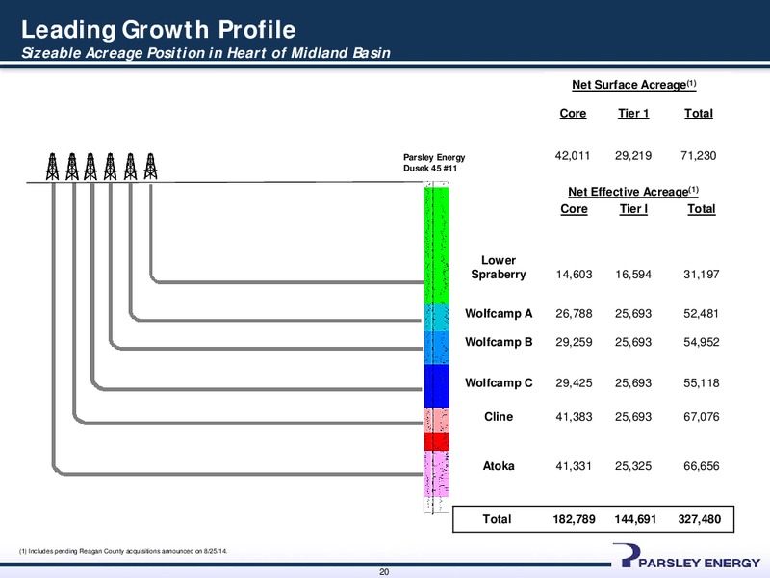The height and width of the screenshot is (578, 770).
Task: Click the "Net Effective Acreage" heading
Action: 633,191
